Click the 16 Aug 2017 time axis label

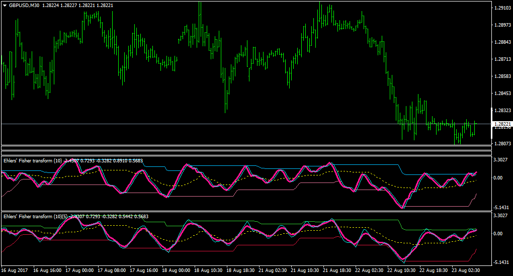[15, 270]
